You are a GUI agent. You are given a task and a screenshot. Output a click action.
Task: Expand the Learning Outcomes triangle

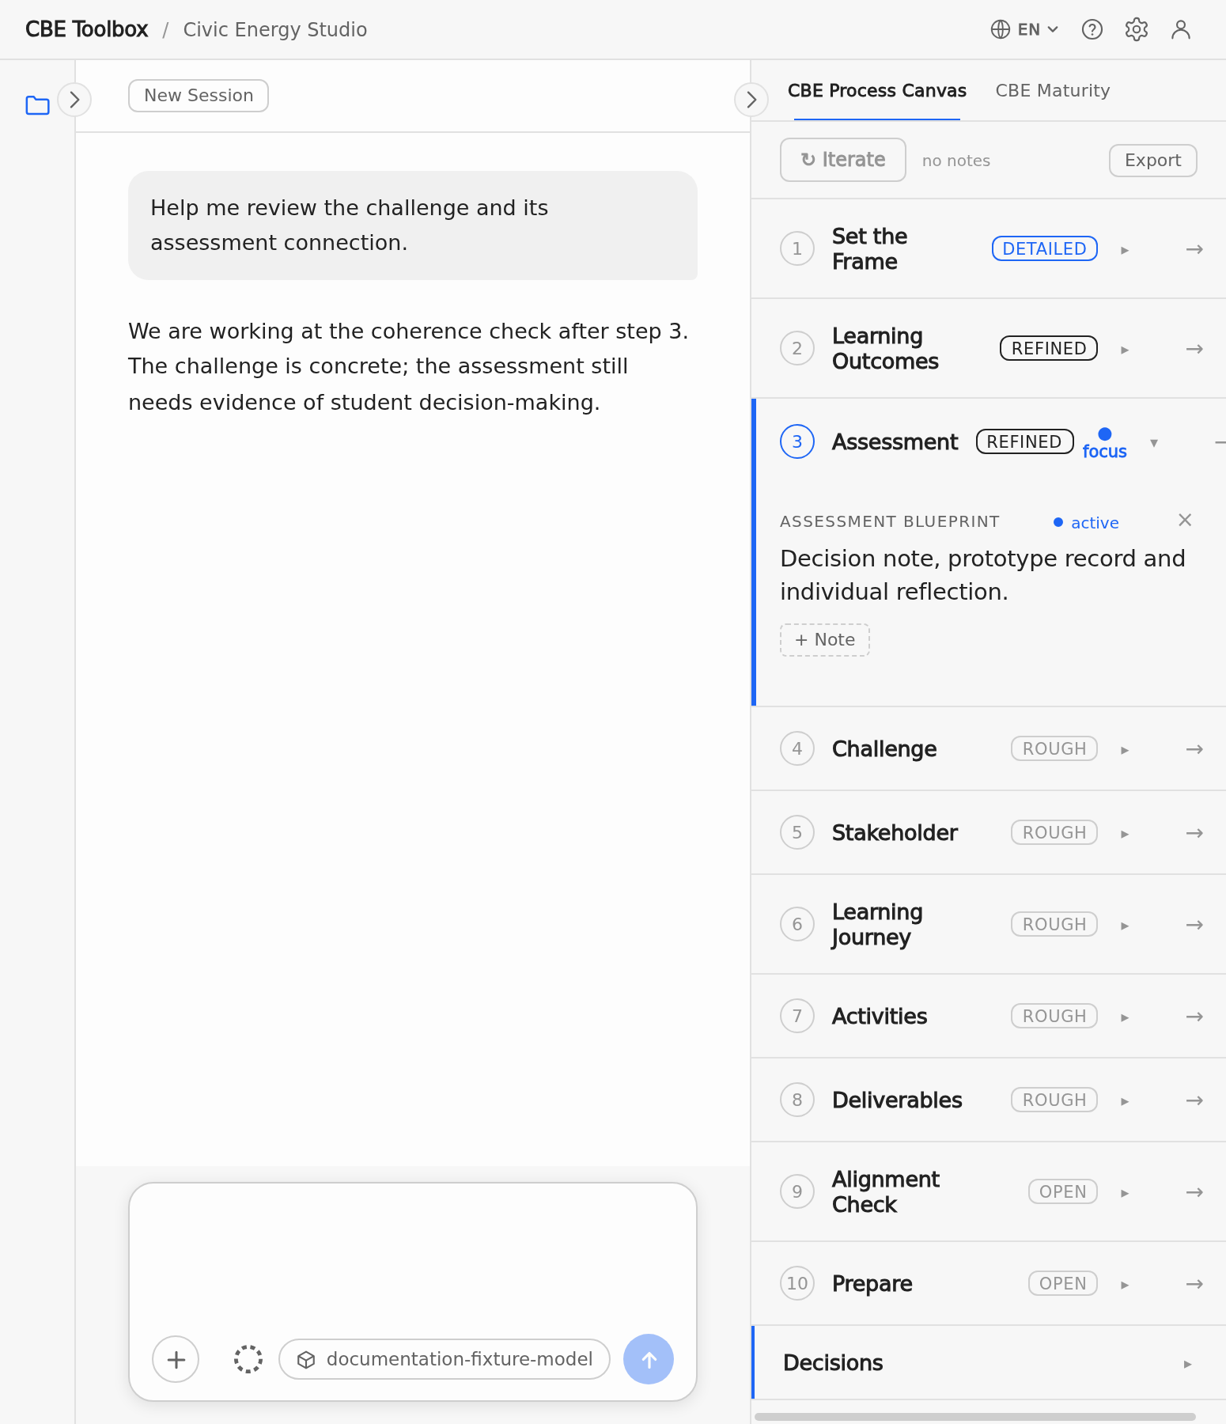coord(1125,350)
